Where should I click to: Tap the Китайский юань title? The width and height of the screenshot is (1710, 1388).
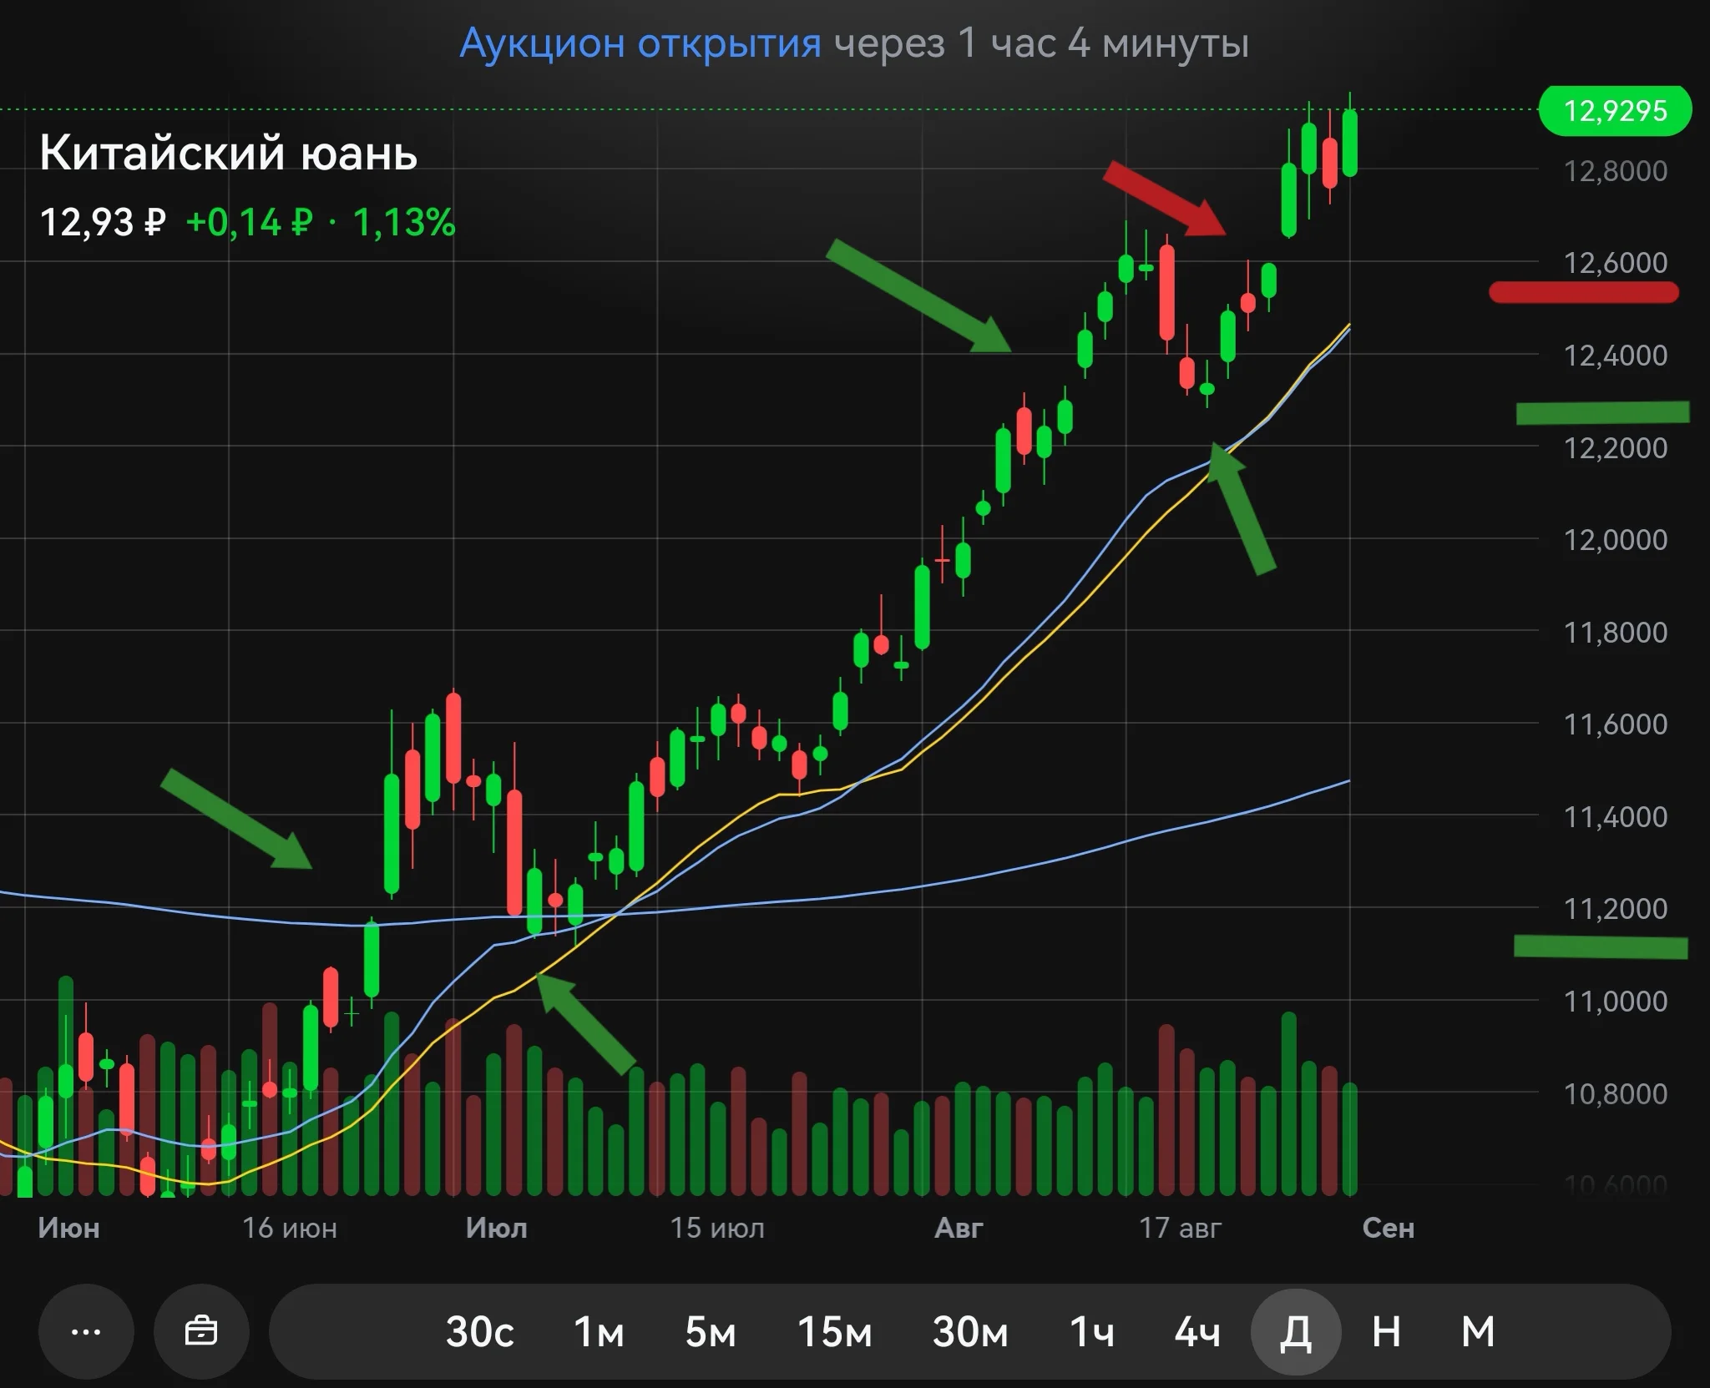tap(228, 153)
